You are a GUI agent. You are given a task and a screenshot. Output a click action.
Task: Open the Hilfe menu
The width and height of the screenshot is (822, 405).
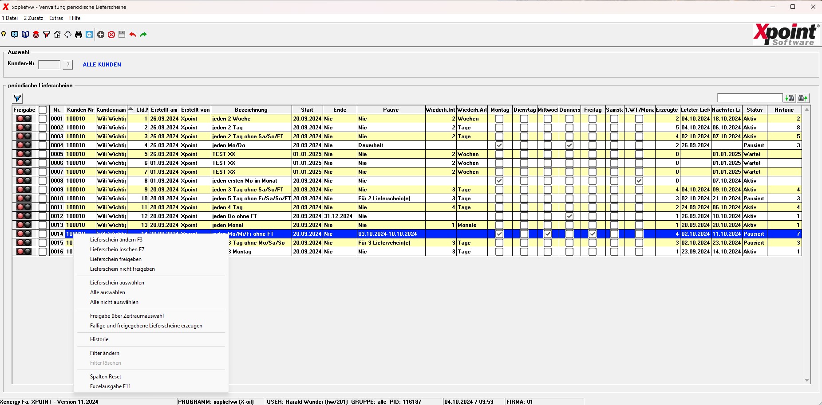pos(75,18)
